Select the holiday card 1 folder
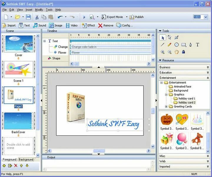This screenshot has width=212, height=177. click(x=187, y=98)
